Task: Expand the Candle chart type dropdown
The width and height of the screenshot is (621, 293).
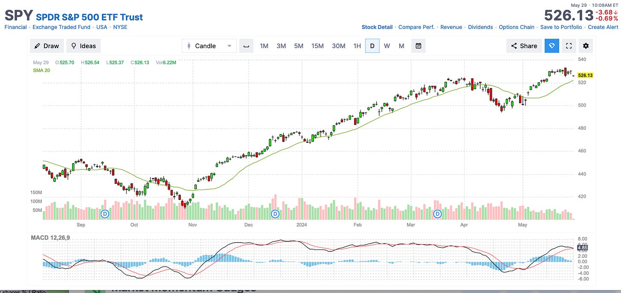Action: 209,46
